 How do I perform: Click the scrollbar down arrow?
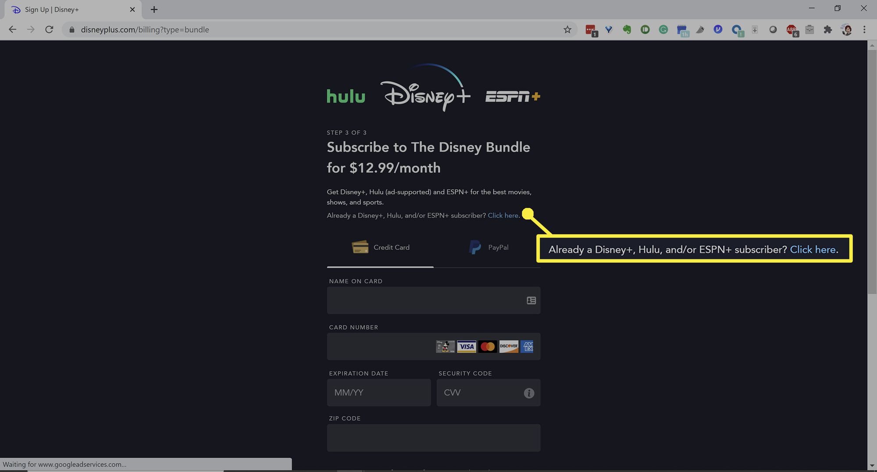(872, 465)
